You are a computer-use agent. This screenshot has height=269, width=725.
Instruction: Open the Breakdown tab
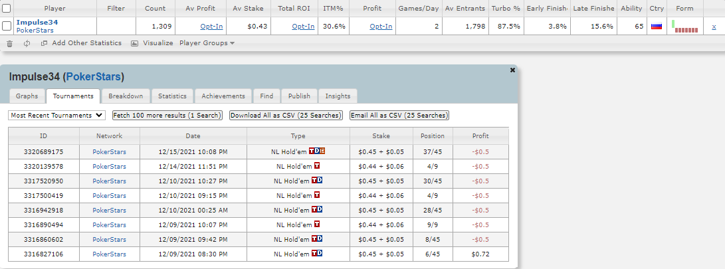[x=126, y=96]
